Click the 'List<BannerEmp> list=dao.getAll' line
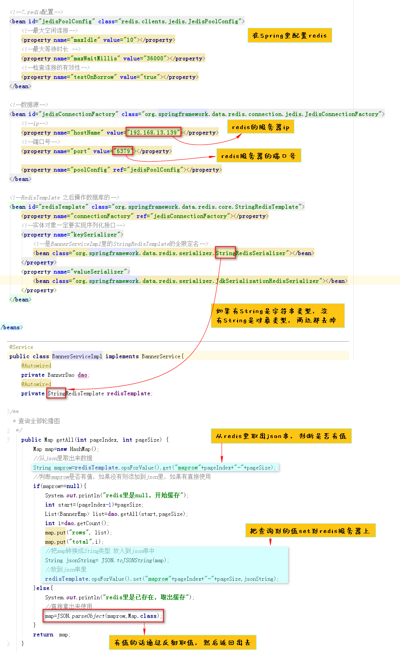The image size is (400, 662). (116, 514)
